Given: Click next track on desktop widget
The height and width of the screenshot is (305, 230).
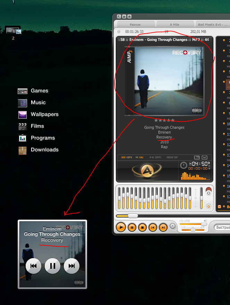Looking at the screenshot, I should coord(71,266).
